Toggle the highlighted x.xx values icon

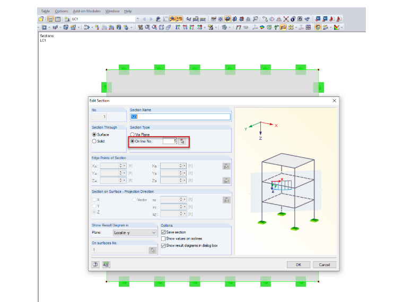coord(179,19)
